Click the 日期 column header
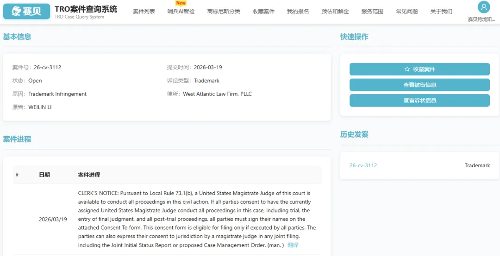 click(x=44, y=175)
